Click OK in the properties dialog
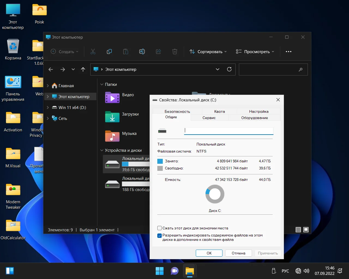 coord(209,253)
